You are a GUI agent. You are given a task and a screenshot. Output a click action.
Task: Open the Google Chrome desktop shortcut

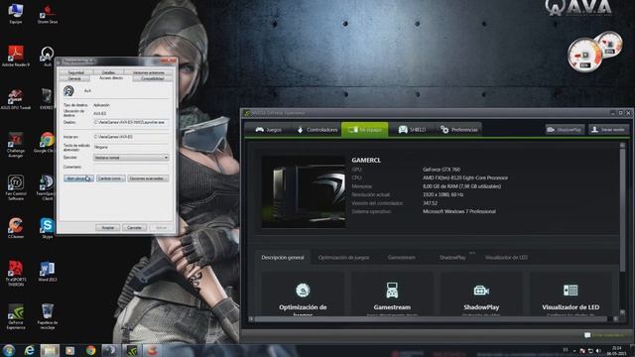tap(47, 142)
